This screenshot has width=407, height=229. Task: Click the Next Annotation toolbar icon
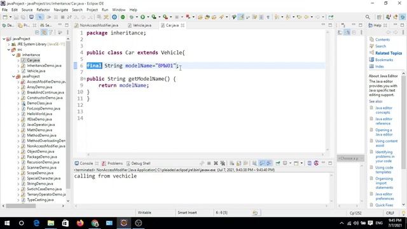(277, 17)
